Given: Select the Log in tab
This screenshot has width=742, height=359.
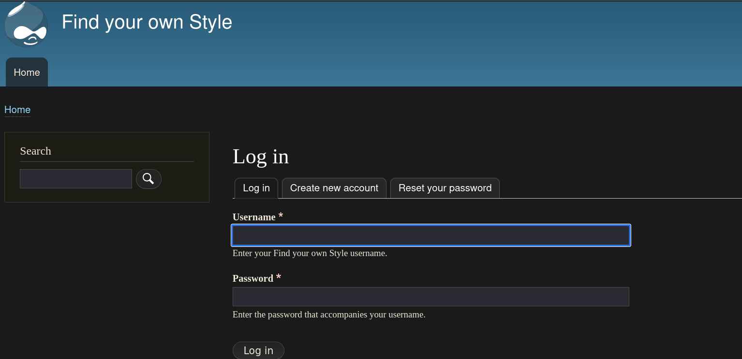Looking at the screenshot, I should click(256, 188).
